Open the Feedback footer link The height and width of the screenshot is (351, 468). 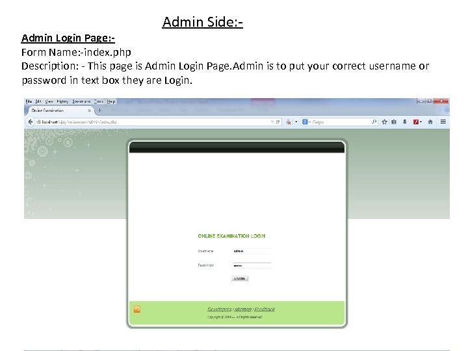[265, 309]
